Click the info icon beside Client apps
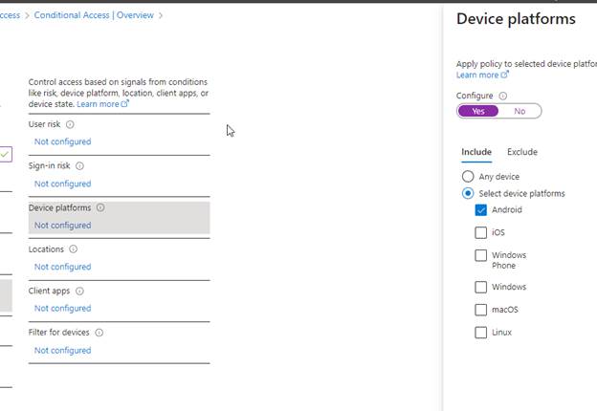Screen dimensions: 597x411 coord(79,292)
